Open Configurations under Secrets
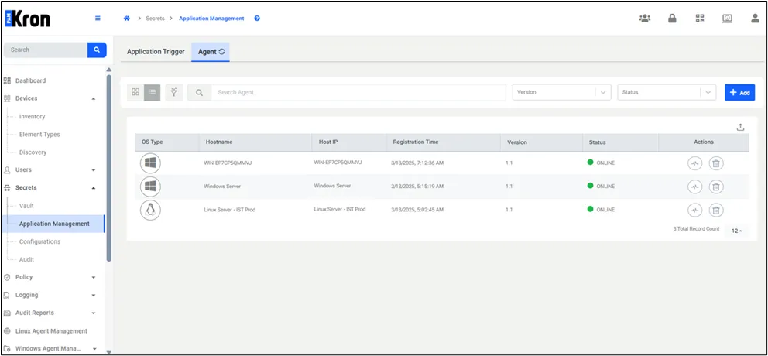The image size is (768, 356). 39,242
